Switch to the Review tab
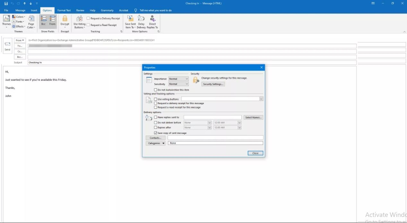Image resolution: width=407 pixels, height=223 pixels. tap(80, 10)
